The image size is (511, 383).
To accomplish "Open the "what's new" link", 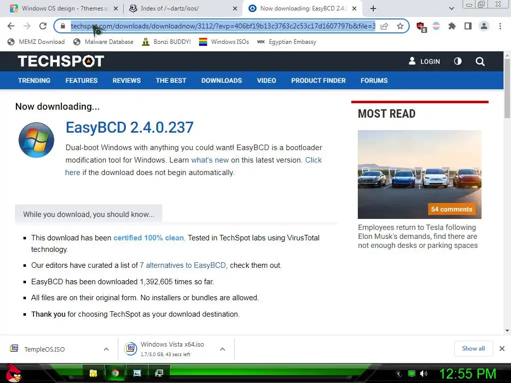I will [x=210, y=160].
